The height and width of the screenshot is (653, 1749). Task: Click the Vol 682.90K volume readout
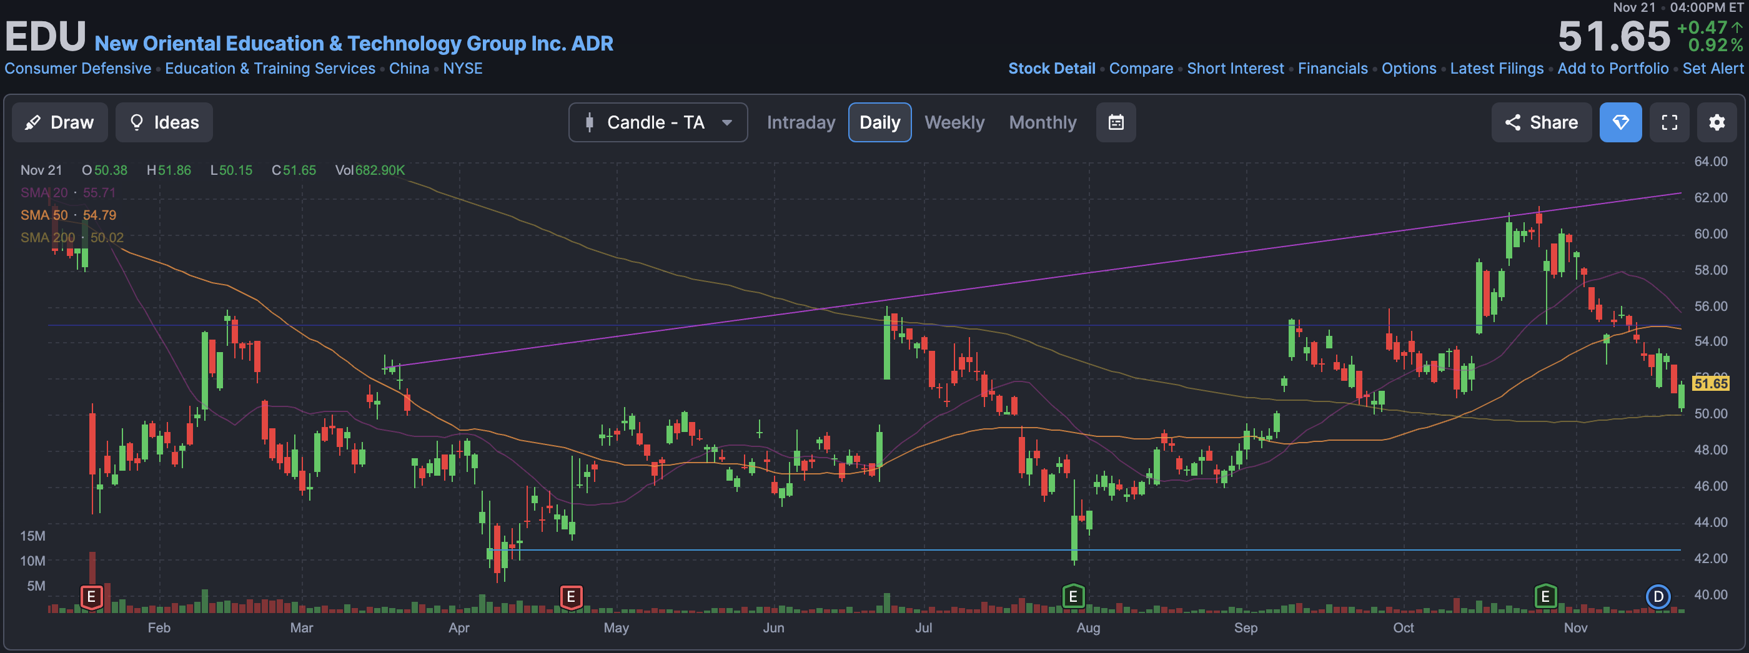coord(369,170)
